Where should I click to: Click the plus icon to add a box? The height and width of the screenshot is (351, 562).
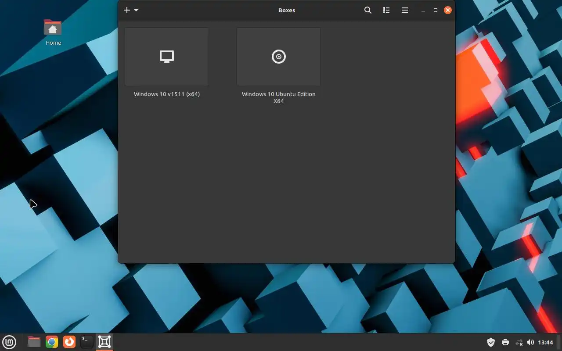click(x=127, y=10)
